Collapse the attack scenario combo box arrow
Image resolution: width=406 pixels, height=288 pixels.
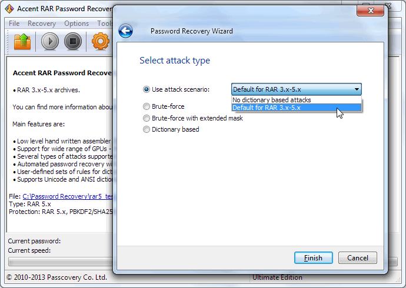357,89
